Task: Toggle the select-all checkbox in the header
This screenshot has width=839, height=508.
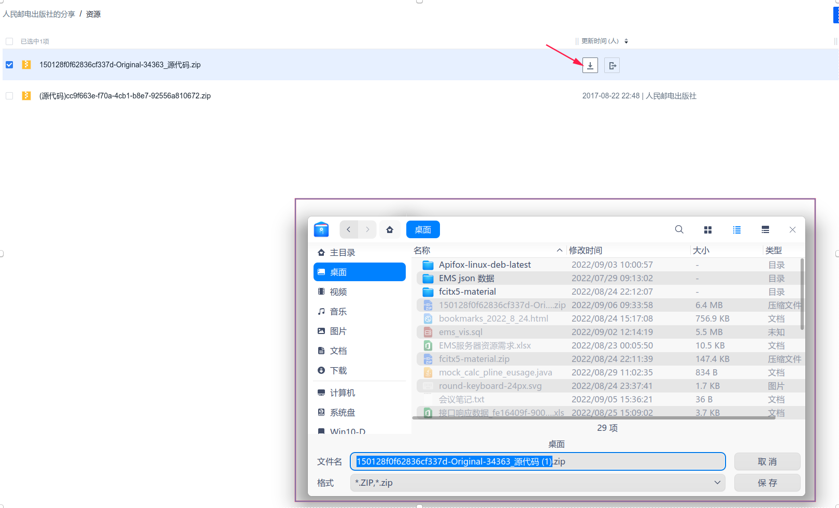Action: [9, 41]
